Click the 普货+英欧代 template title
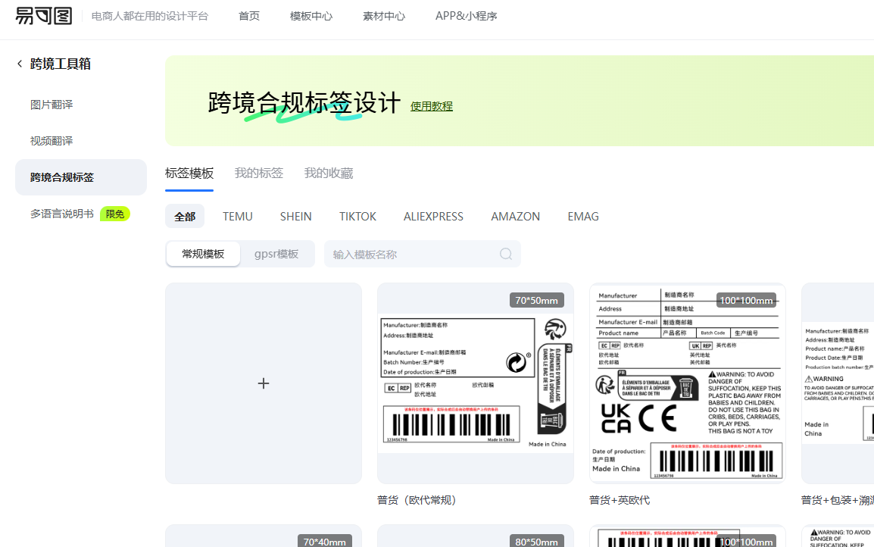Viewport: 874px width, 547px height. pos(620,500)
